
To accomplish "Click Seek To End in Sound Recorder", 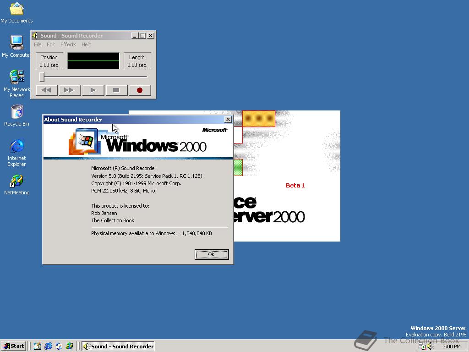I will tap(70, 90).
